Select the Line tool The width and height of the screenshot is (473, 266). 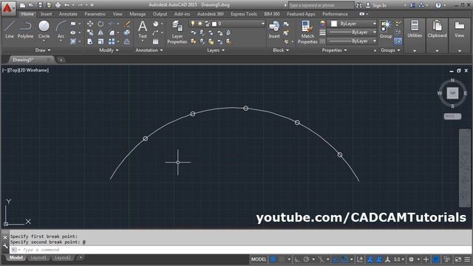point(10,30)
